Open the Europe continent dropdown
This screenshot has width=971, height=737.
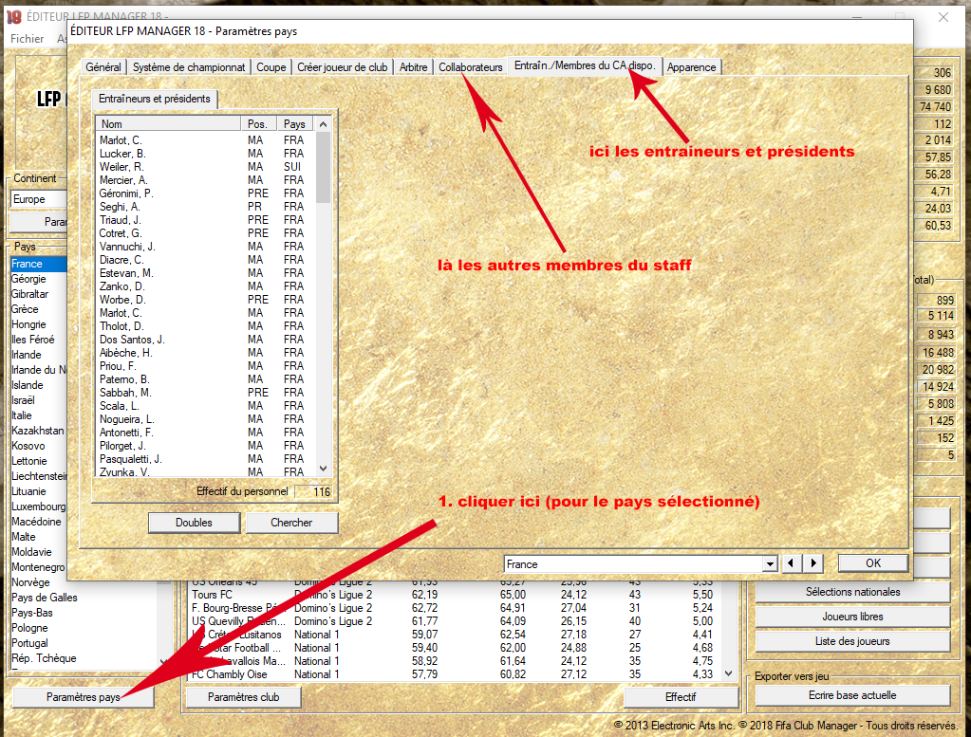tap(38, 199)
